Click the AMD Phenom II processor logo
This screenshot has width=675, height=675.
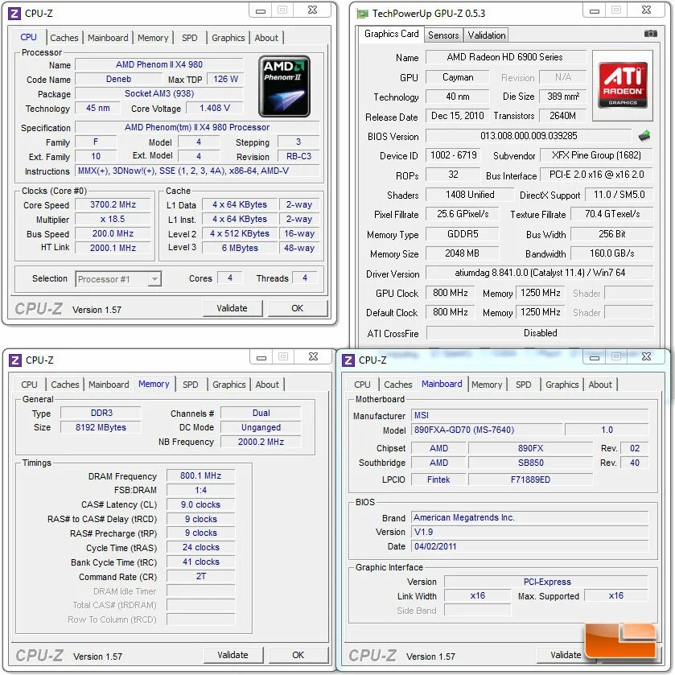(284, 86)
